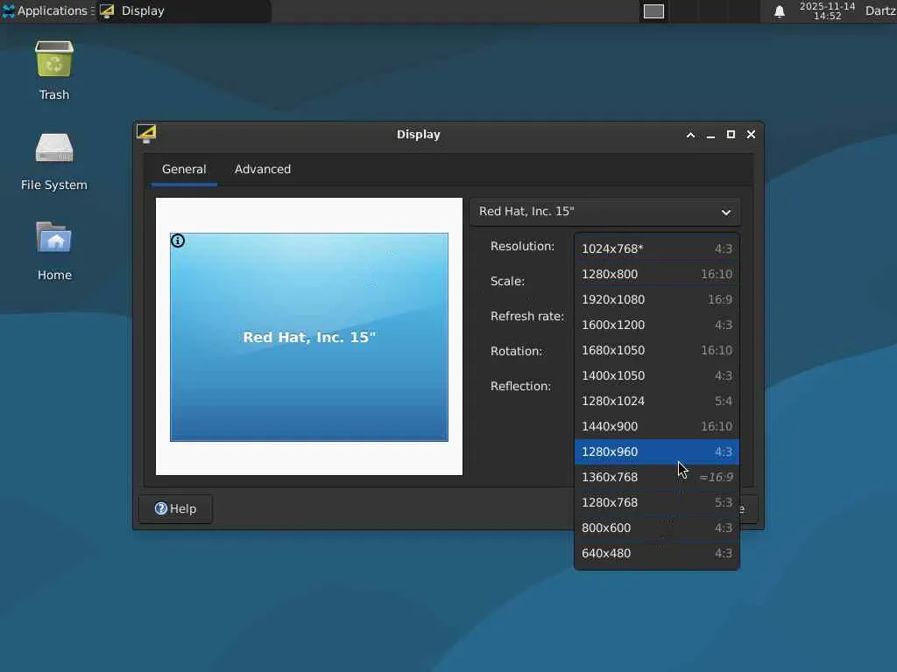Open the File System desktop icon
This screenshot has height=672, width=897.
point(53,161)
